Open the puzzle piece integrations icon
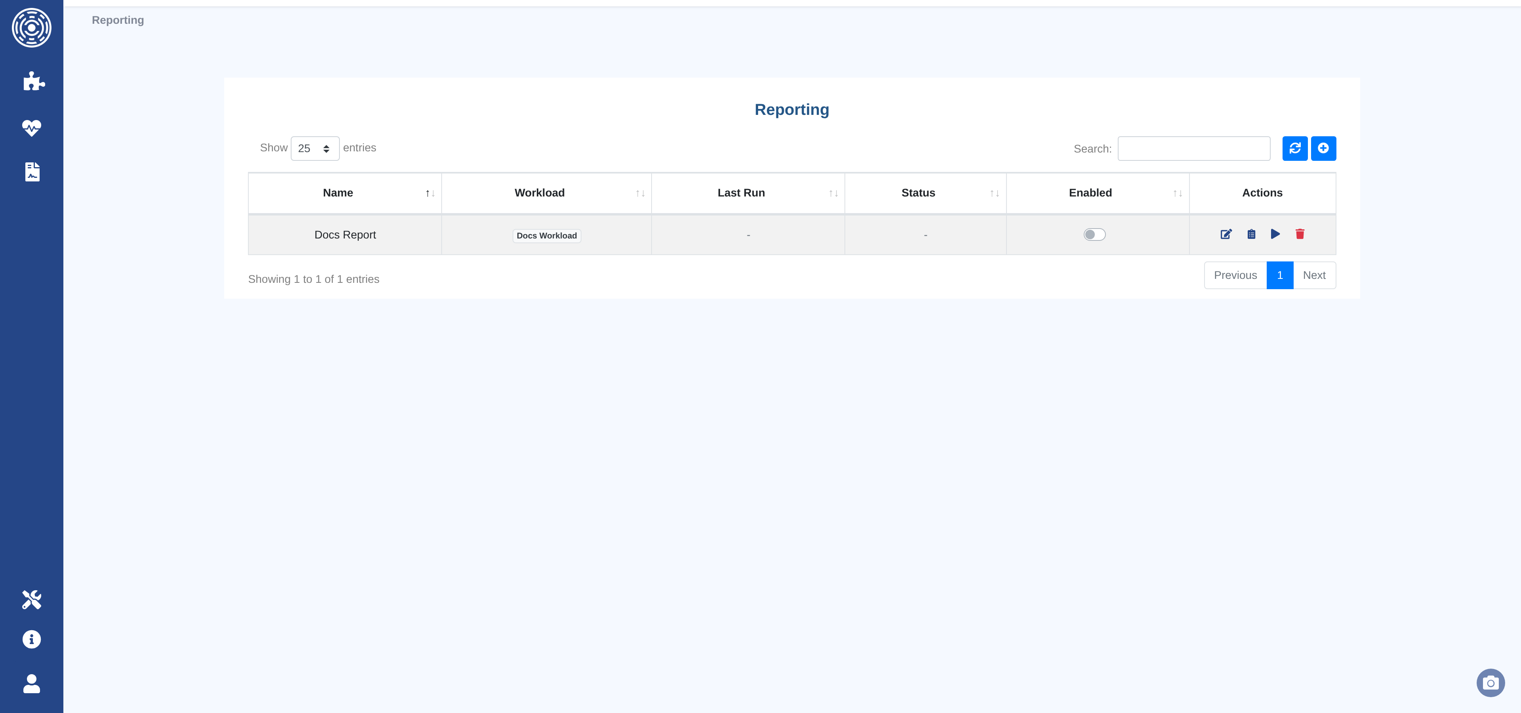Image resolution: width=1521 pixels, height=713 pixels. click(x=34, y=81)
